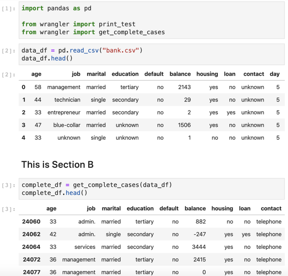Click the 'education' column header

click(125, 74)
